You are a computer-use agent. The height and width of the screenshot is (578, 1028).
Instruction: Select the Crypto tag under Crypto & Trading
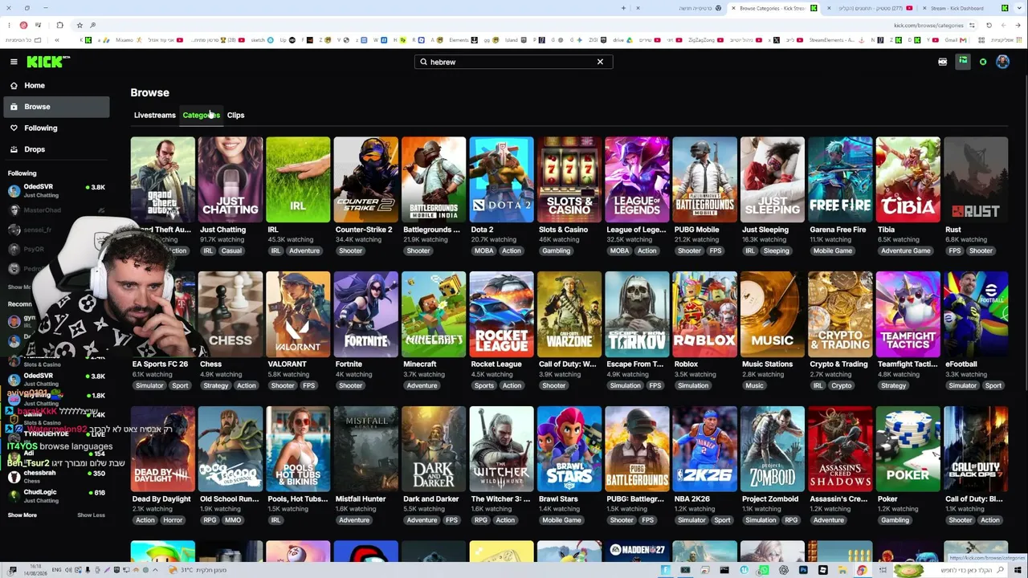coord(842,385)
